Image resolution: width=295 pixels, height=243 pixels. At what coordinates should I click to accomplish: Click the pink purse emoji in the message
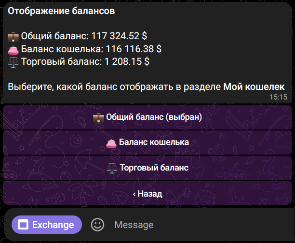(x=13, y=49)
